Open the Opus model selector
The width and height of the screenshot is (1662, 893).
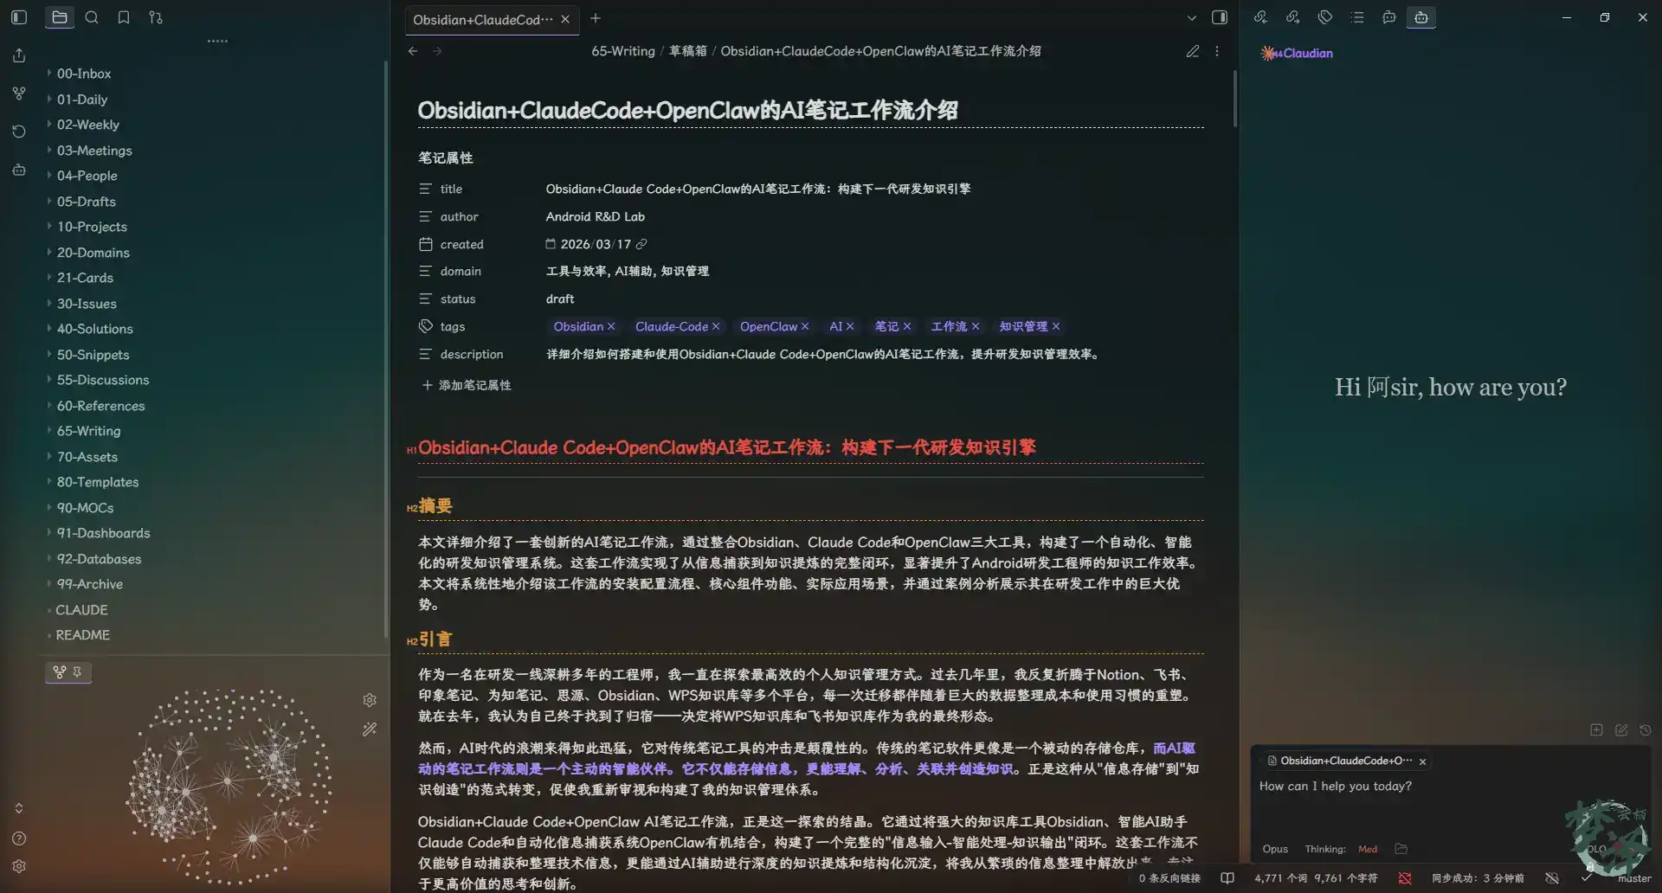coord(1275,849)
